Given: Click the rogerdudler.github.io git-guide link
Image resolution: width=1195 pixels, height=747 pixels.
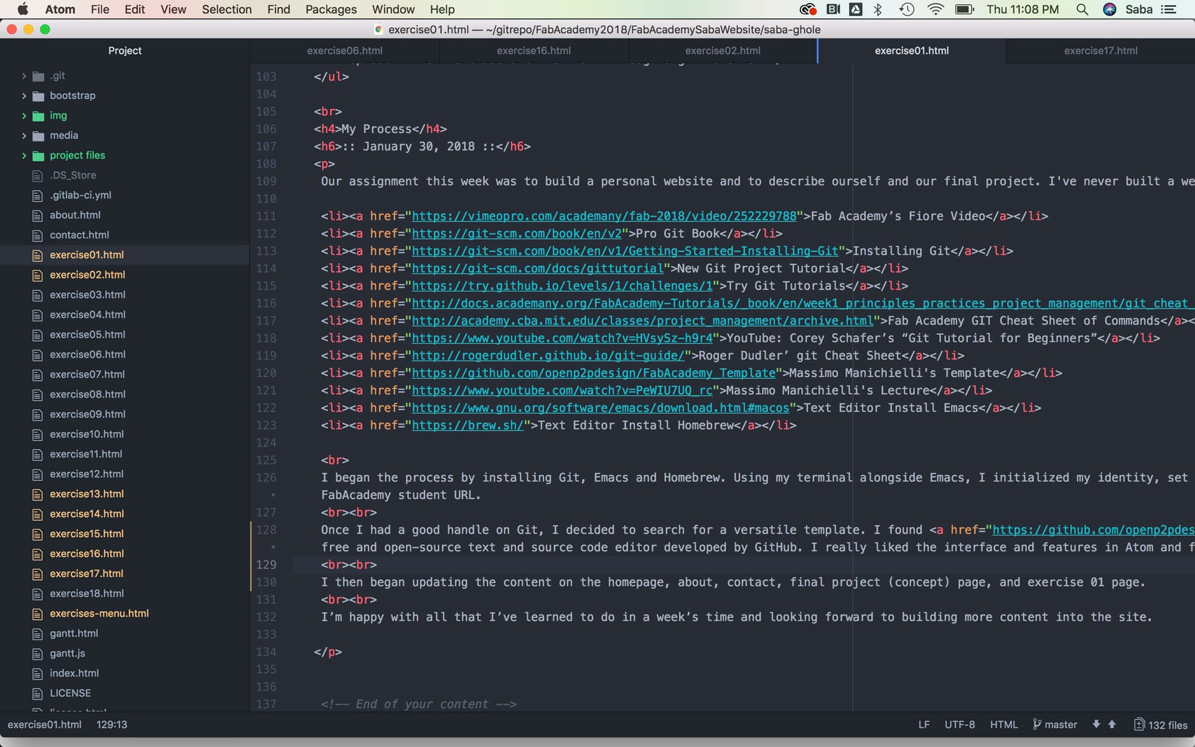Looking at the screenshot, I should click(548, 355).
